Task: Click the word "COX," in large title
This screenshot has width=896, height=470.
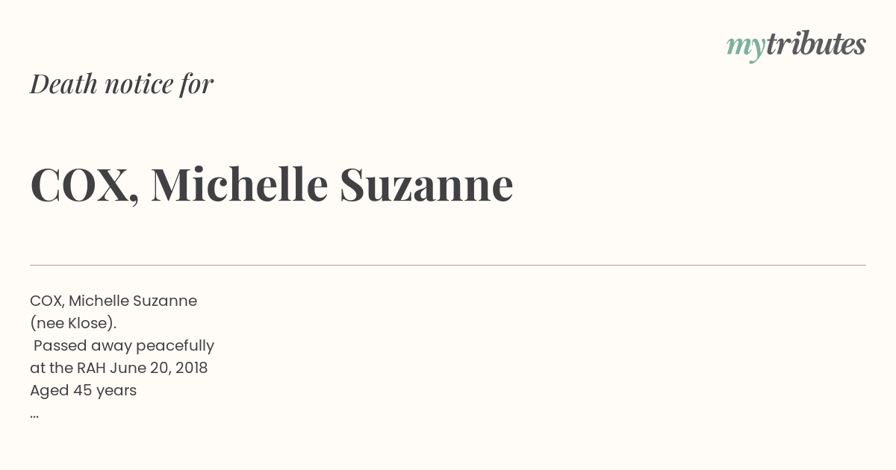Action: (84, 185)
